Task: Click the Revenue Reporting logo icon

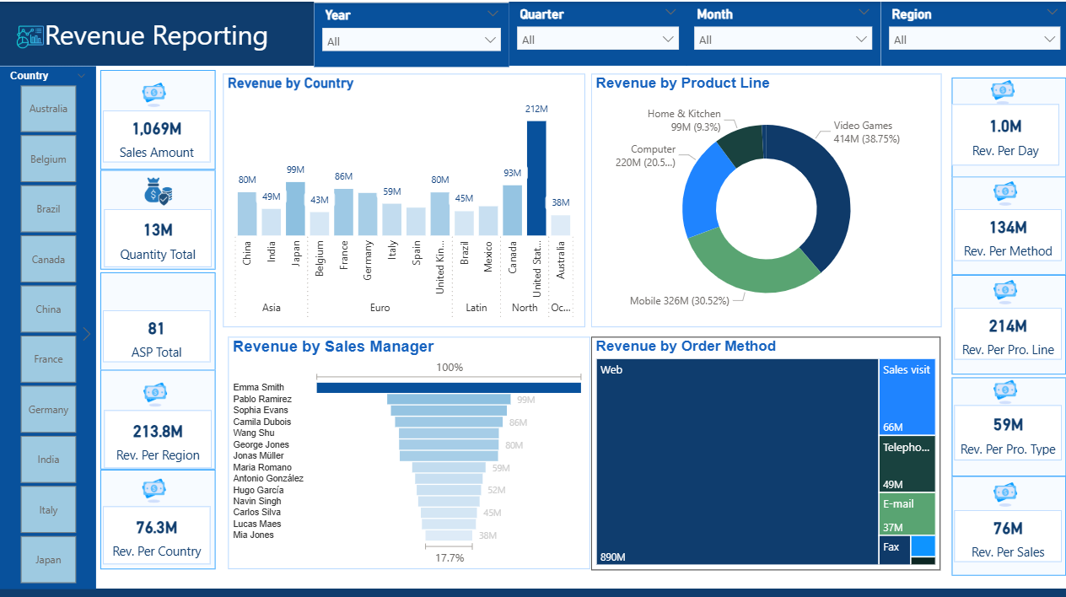Action: [30, 36]
